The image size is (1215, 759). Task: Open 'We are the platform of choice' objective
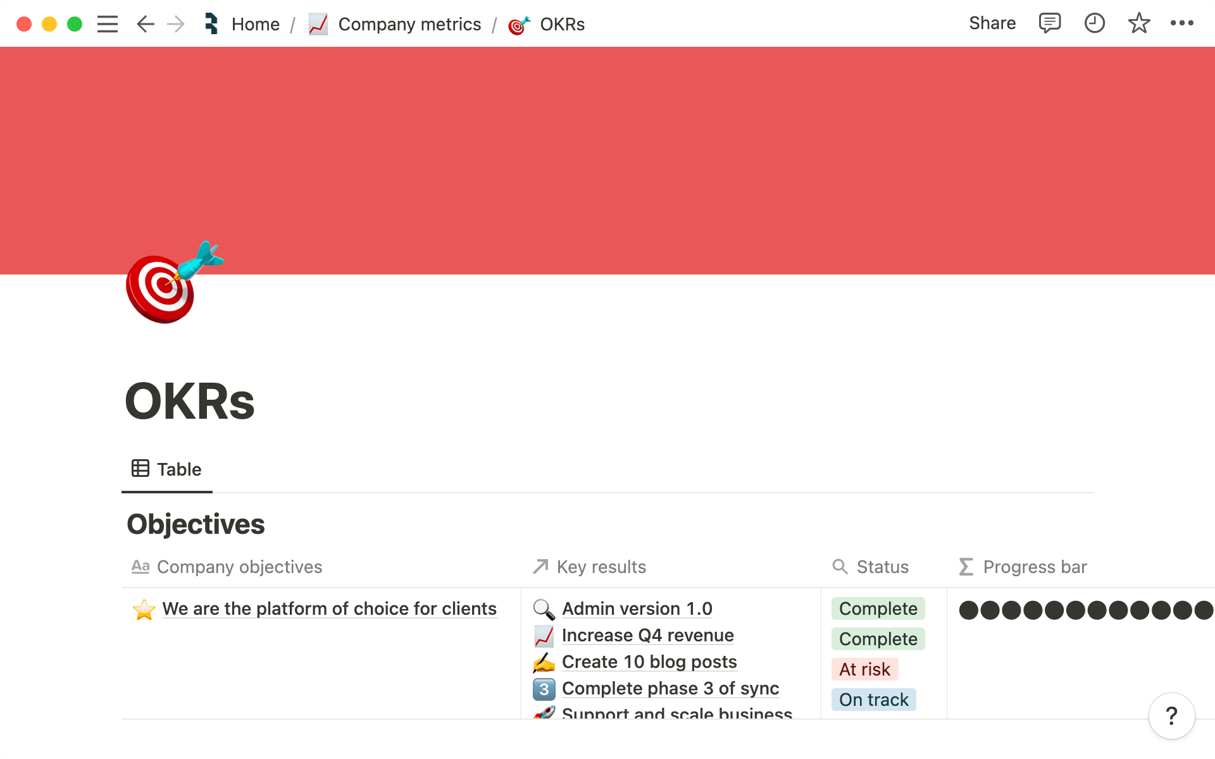point(329,608)
